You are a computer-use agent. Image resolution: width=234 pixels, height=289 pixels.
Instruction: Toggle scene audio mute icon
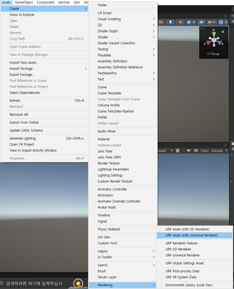point(180,22)
